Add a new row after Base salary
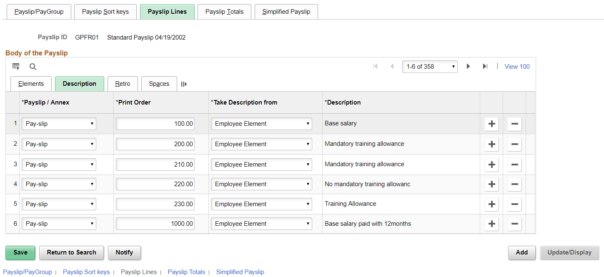Viewport: 604px width, 277px height. tap(491, 124)
